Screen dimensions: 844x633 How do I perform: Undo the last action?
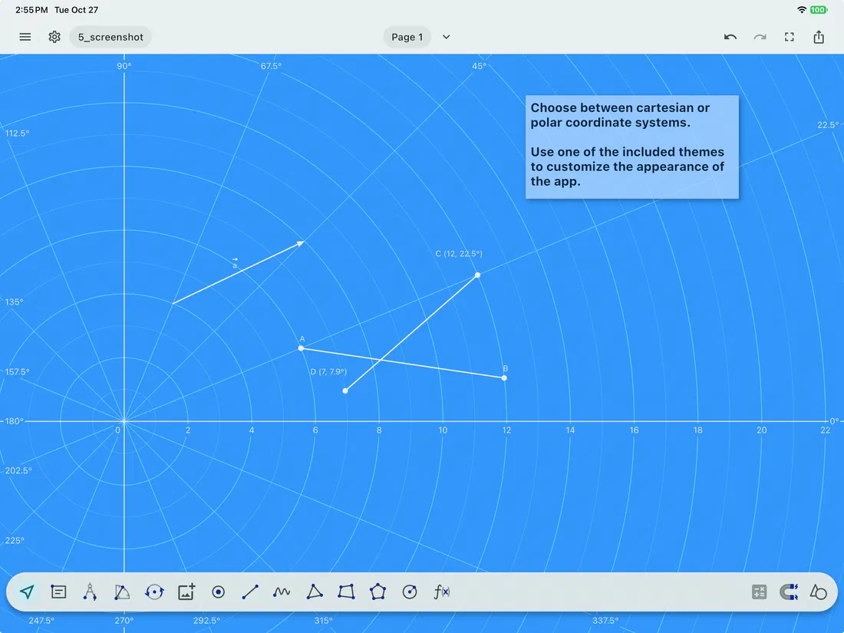point(730,37)
